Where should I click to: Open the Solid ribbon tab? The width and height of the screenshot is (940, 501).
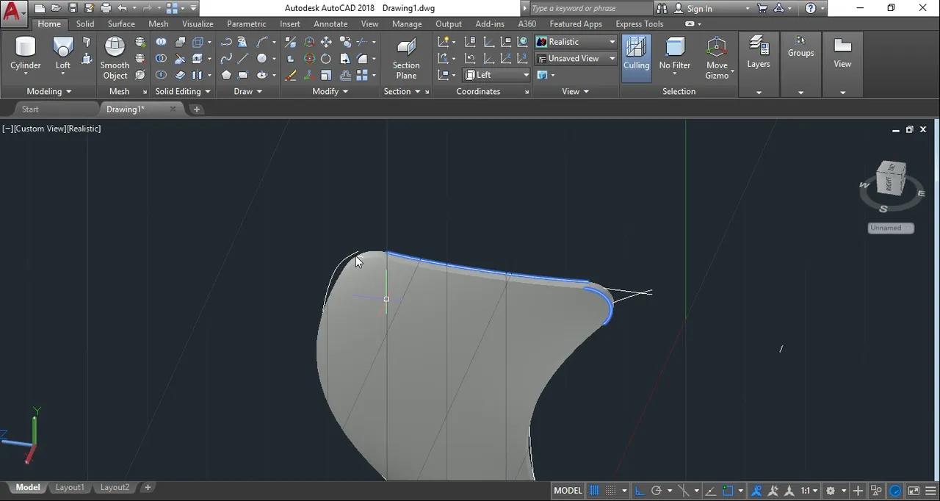(x=85, y=24)
